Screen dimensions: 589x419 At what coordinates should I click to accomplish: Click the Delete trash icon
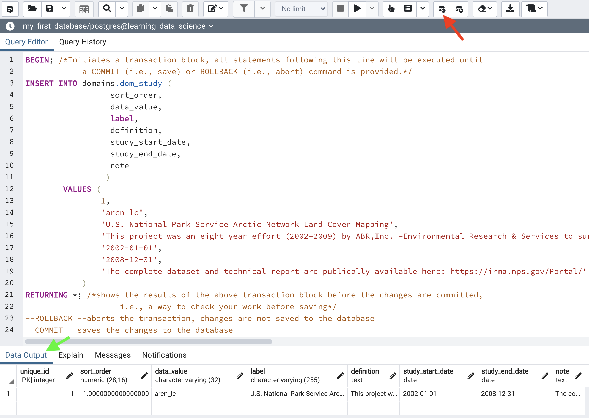190,9
